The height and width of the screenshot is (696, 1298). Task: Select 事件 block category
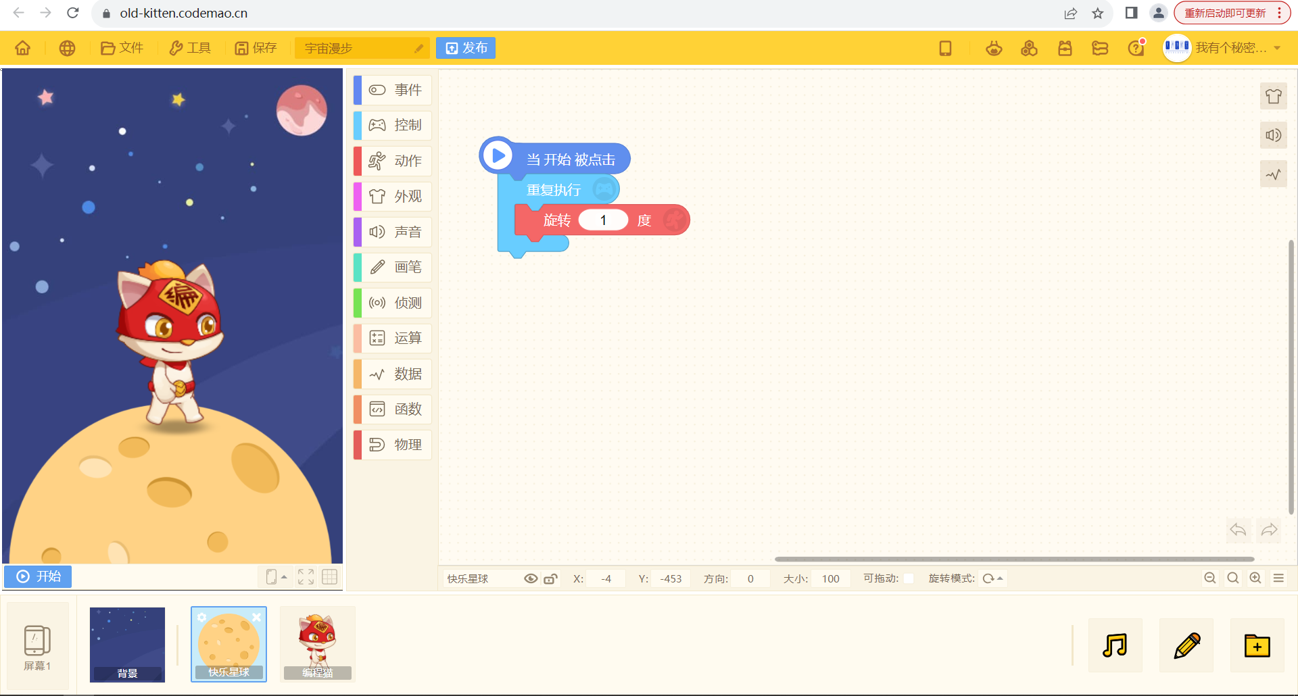(392, 90)
